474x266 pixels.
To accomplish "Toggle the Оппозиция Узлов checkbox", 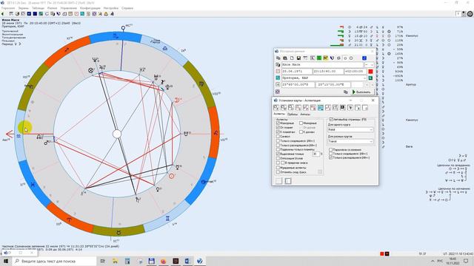I will pos(278,158).
